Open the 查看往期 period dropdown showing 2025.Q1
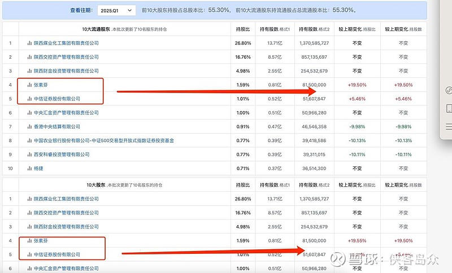Image resolution: width=452 pixels, height=273 pixels. (116, 10)
